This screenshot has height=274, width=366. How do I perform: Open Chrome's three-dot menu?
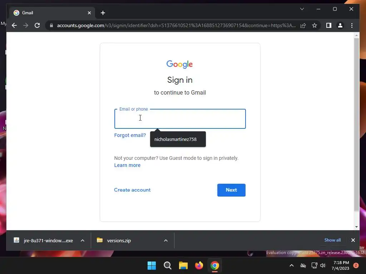pyautogui.click(x=352, y=25)
